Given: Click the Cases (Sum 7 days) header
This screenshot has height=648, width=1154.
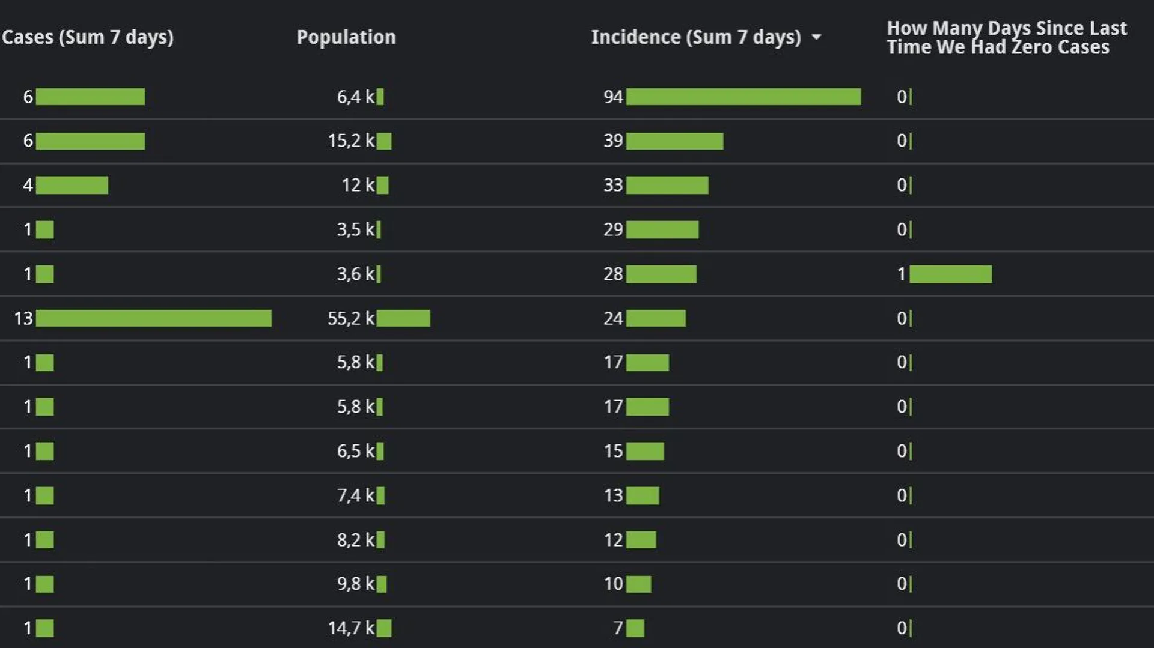Looking at the screenshot, I should click(x=88, y=37).
